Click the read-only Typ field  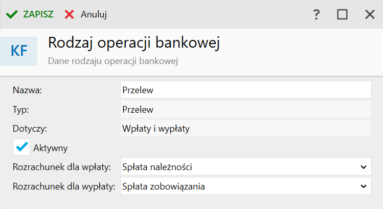245,109
